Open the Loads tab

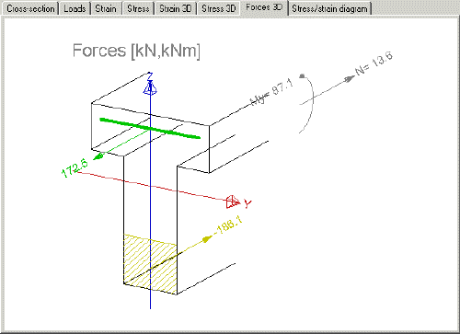[75, 8]
